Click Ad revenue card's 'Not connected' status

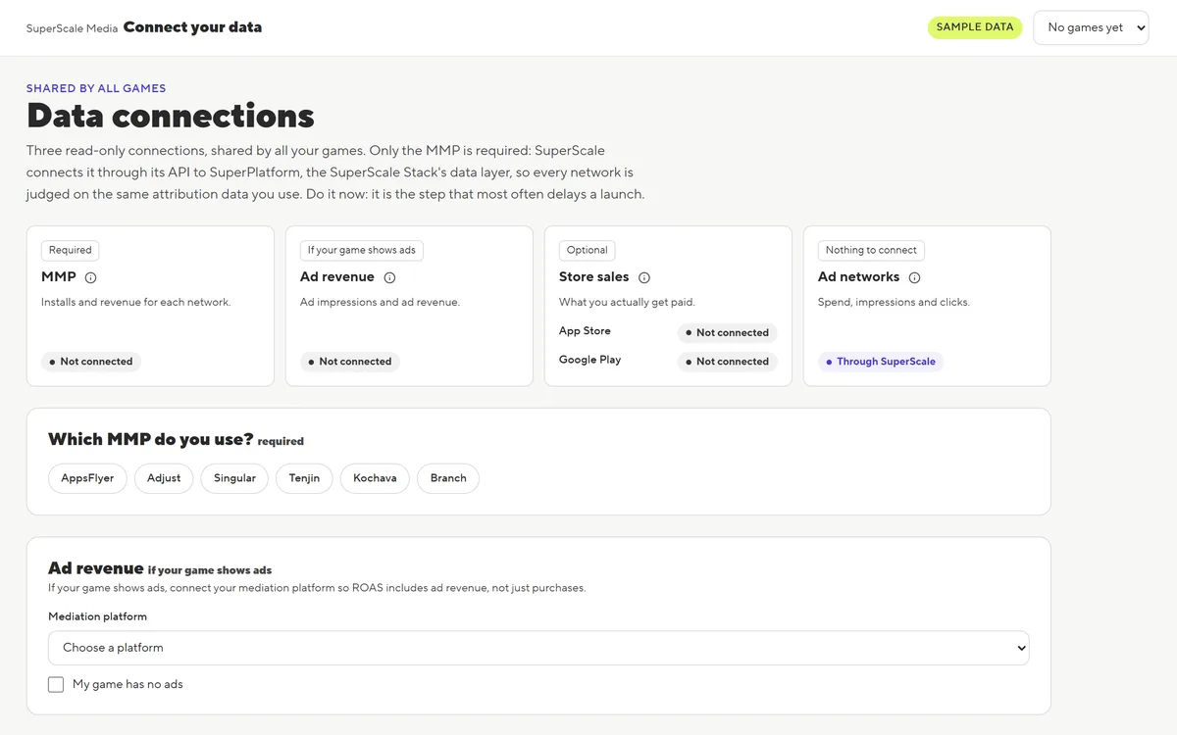[x=350, y=362]
